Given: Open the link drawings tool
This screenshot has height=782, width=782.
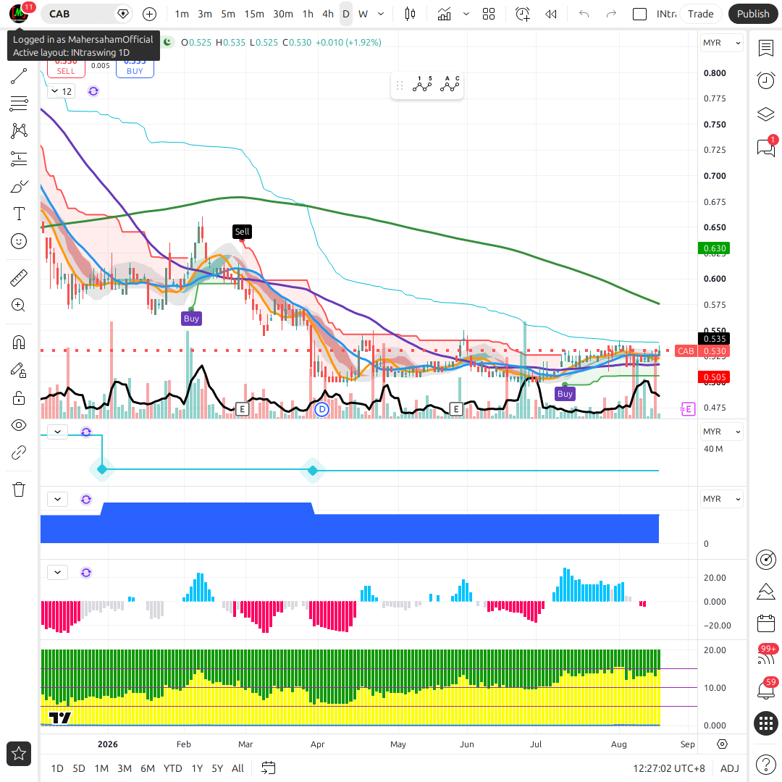Looking at the screenshot, I should click(x=19, y=453).
